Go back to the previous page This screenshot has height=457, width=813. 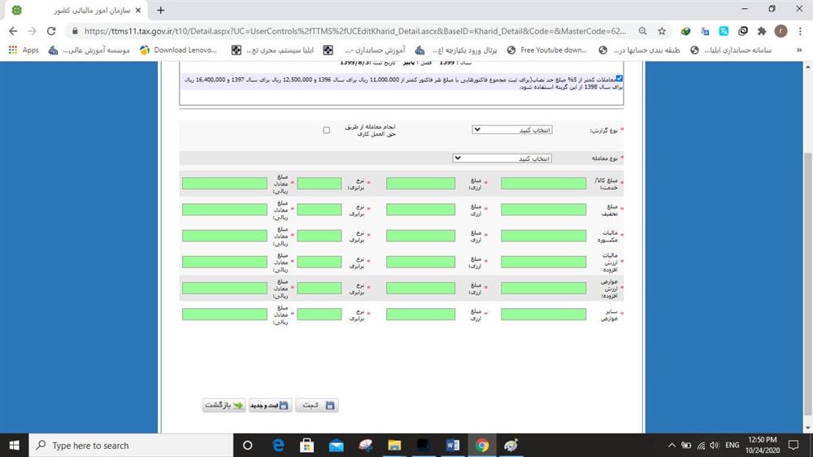pos(13,31)
